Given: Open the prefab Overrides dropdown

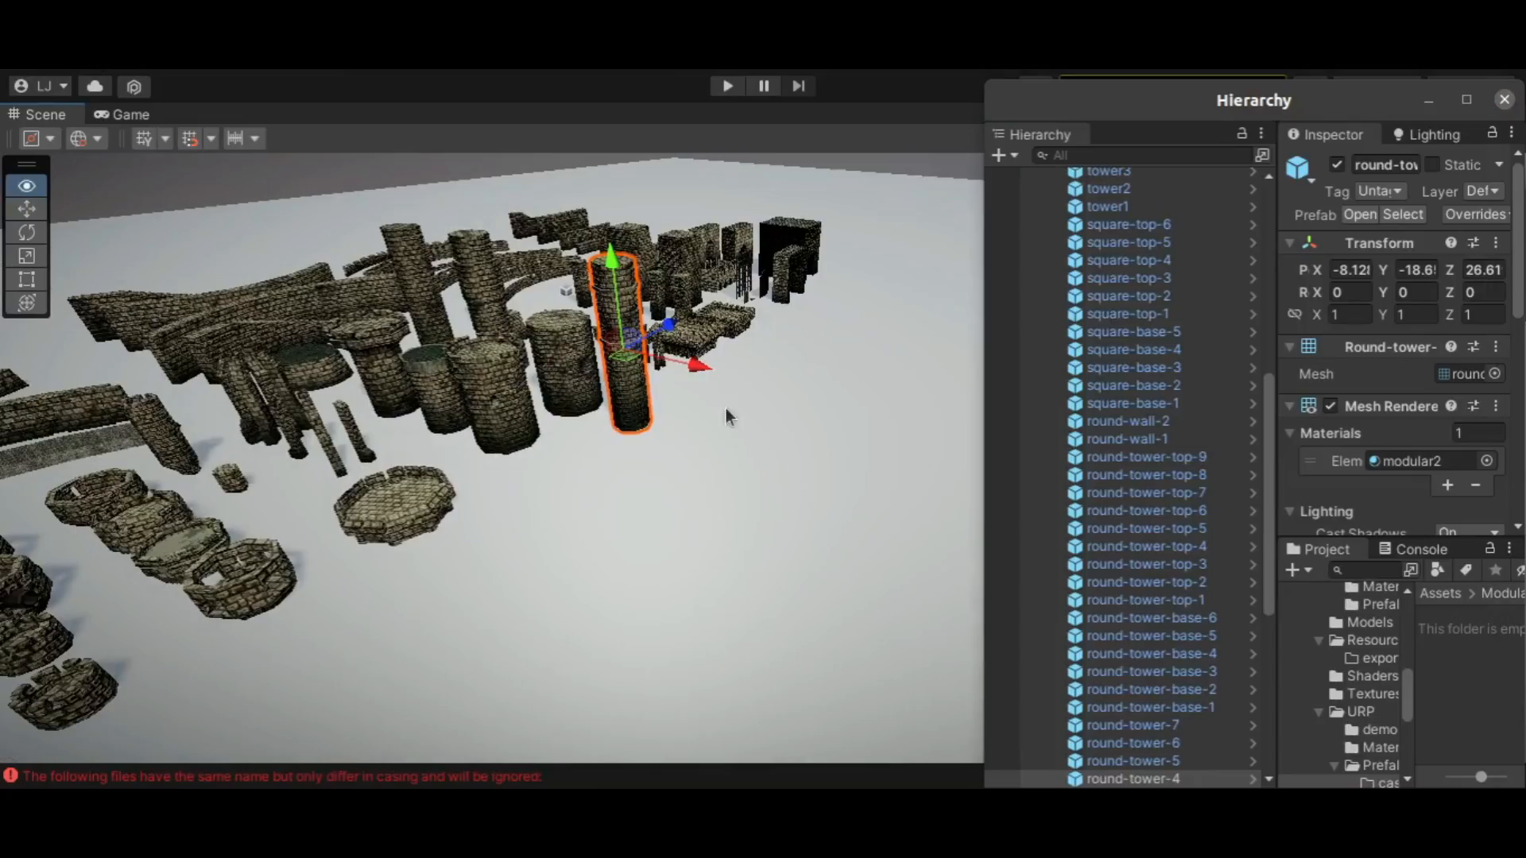Looking at the screenshot, I should coord(1476,214).
